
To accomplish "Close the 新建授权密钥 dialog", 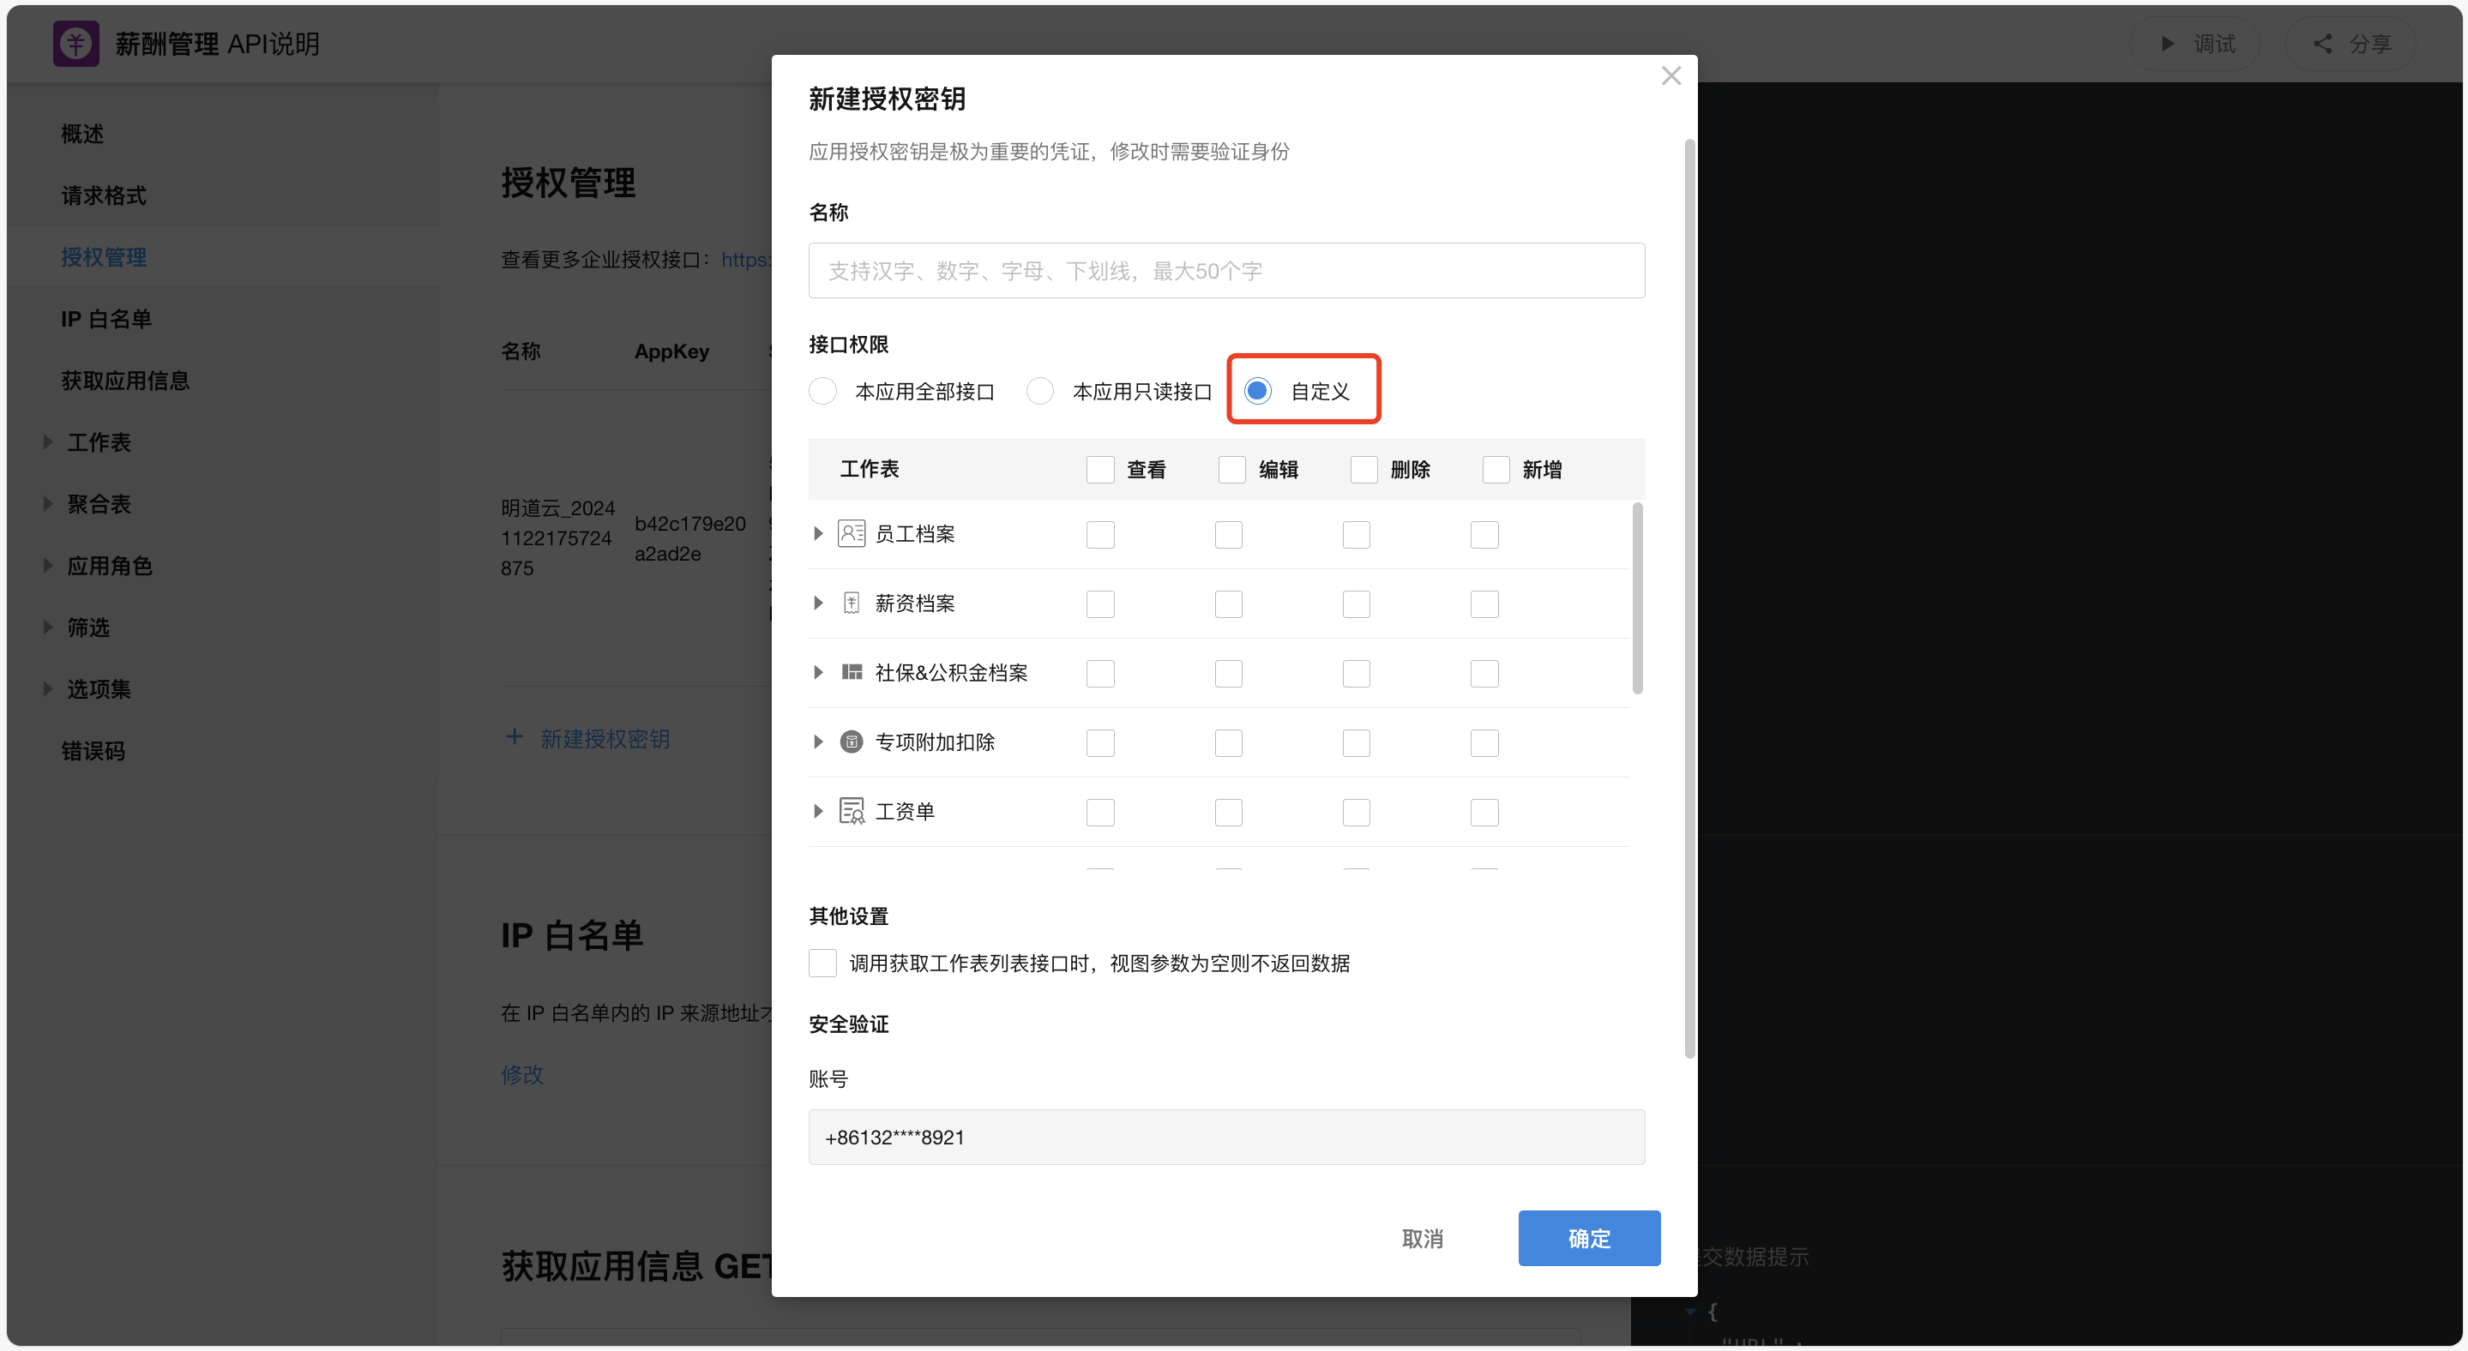I will [1670, 75].
